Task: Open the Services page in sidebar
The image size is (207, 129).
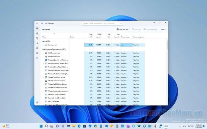Action: point(37,58)
